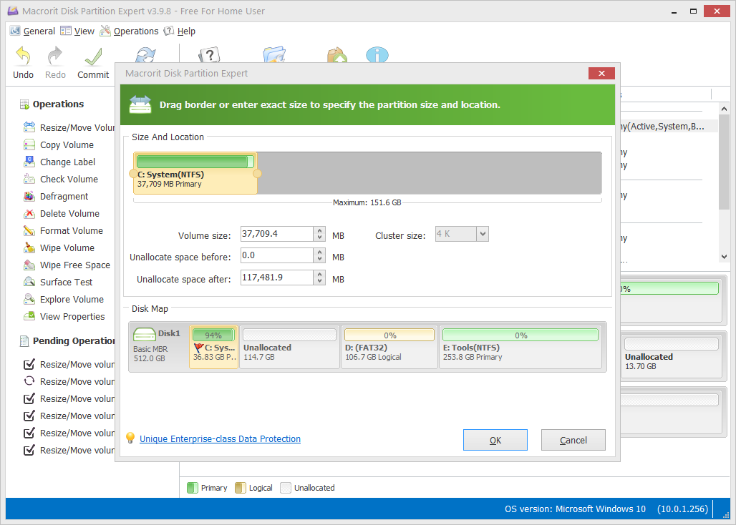Increase Unallocate space before value
Screen dimensions: 736x525
[319, 252]
